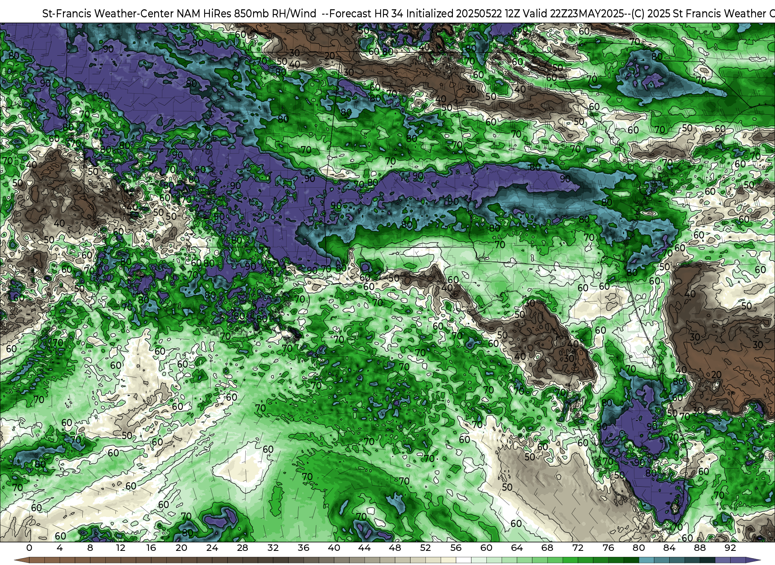Click the '36' label on the color scale legend
This screenshot has height=565, width=775.
(304, 548)
